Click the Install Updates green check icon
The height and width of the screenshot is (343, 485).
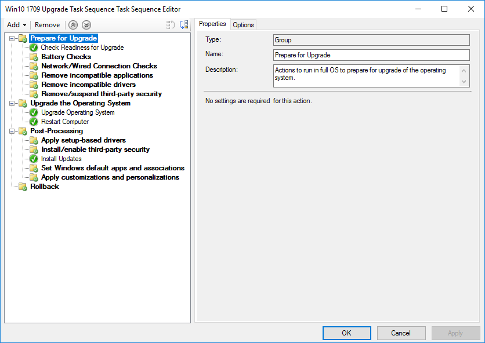coord(34,159)
